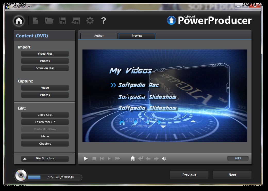Play the disc preview
This screenshot has height=191, width=268.
coord(86,159)
